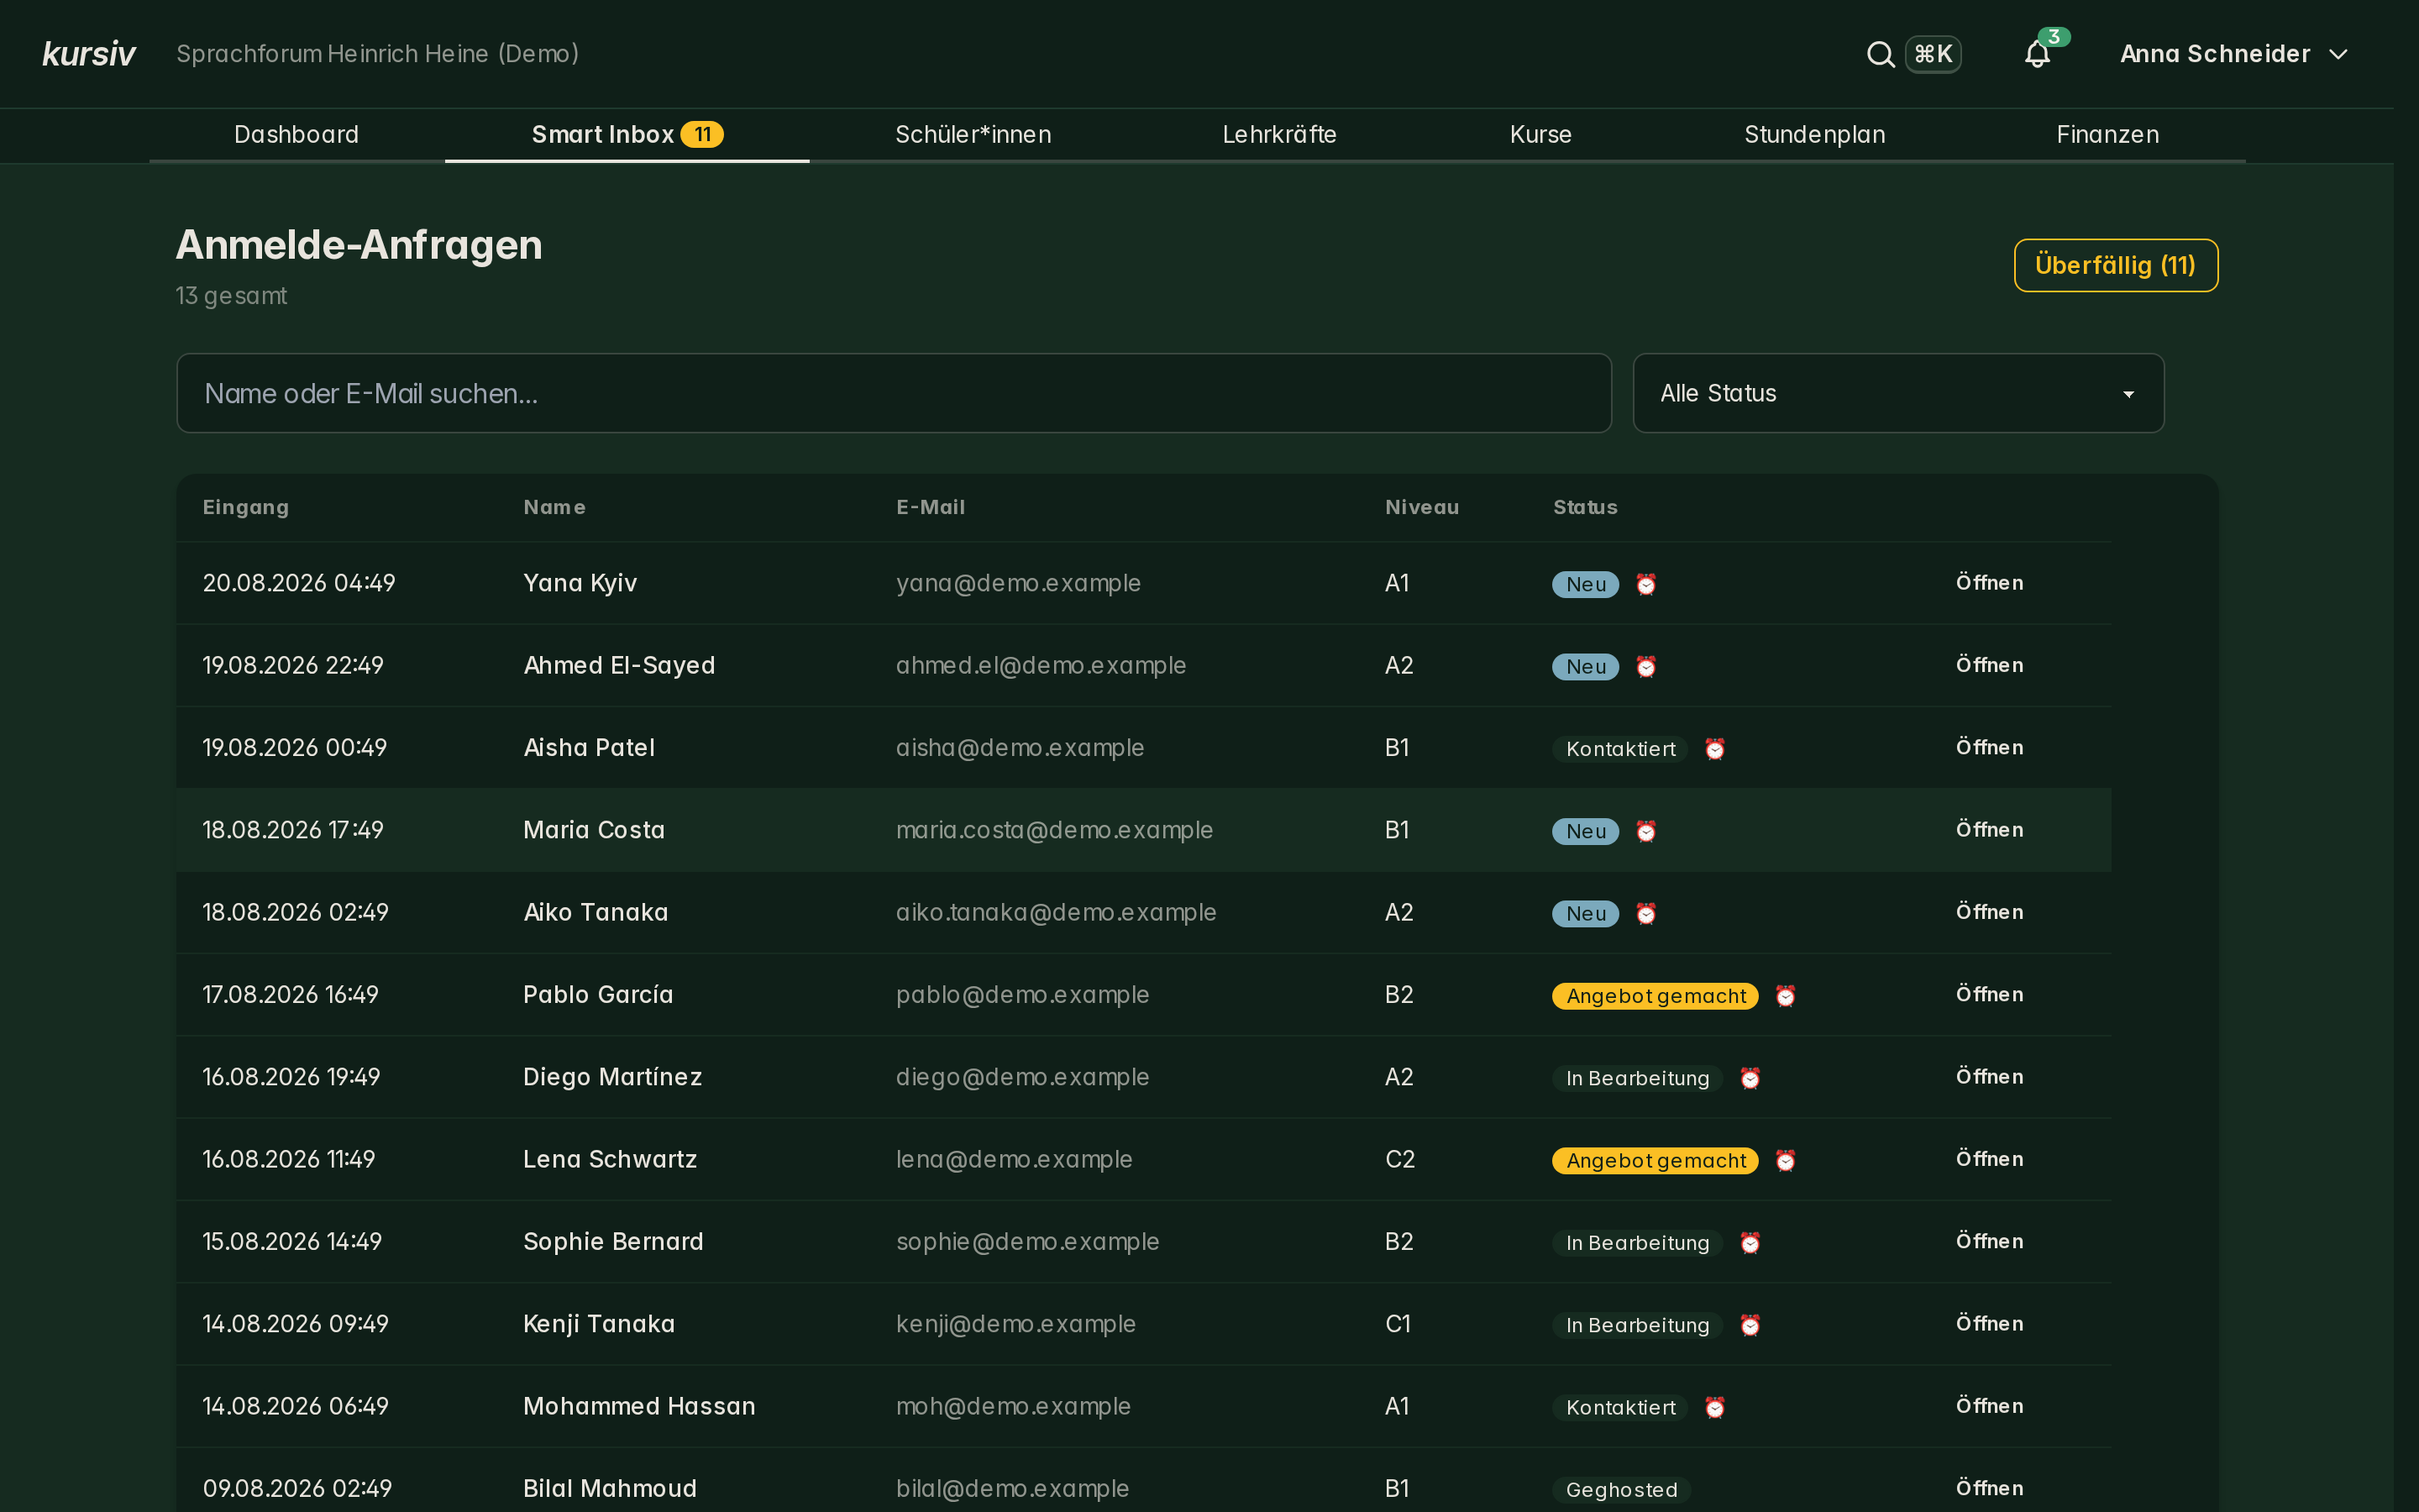
Task: Go to the Schüler*innen tab
Action: pyautogui.click(x=973, y=134)
